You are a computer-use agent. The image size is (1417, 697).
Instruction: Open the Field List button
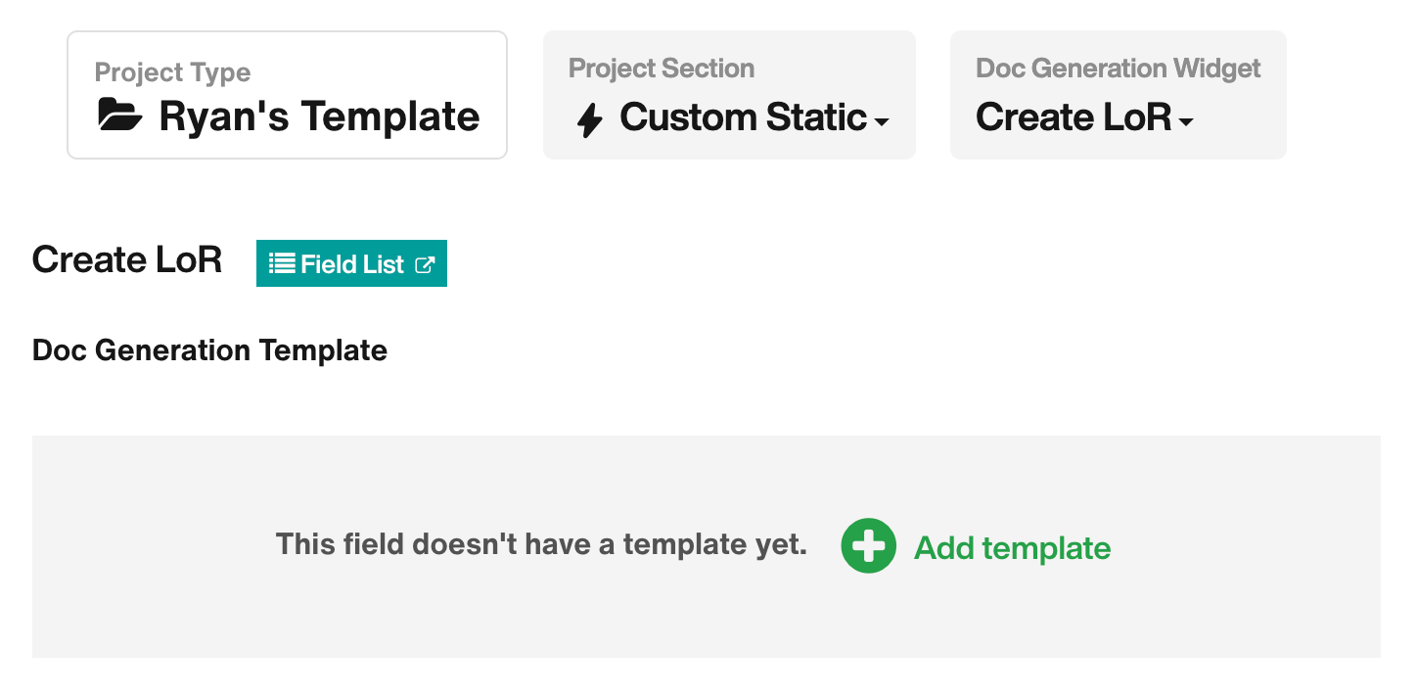click(351, 264)
